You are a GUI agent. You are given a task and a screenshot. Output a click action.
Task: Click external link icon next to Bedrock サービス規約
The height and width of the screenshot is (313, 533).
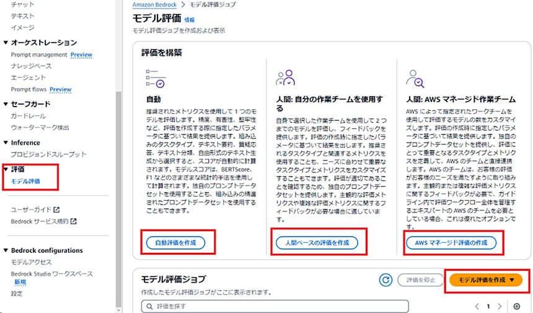pyautogui.click(x=73, y=221)
